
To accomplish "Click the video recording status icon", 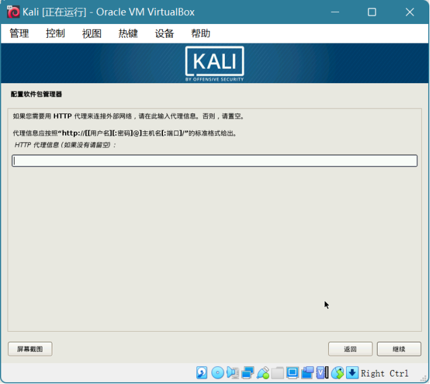I will point(308,373).
